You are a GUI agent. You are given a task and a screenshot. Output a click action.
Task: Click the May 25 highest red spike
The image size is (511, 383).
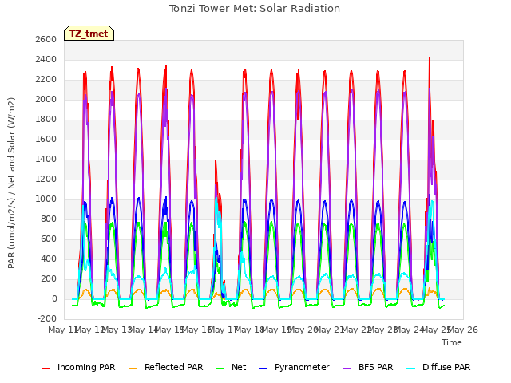point(430,58)
